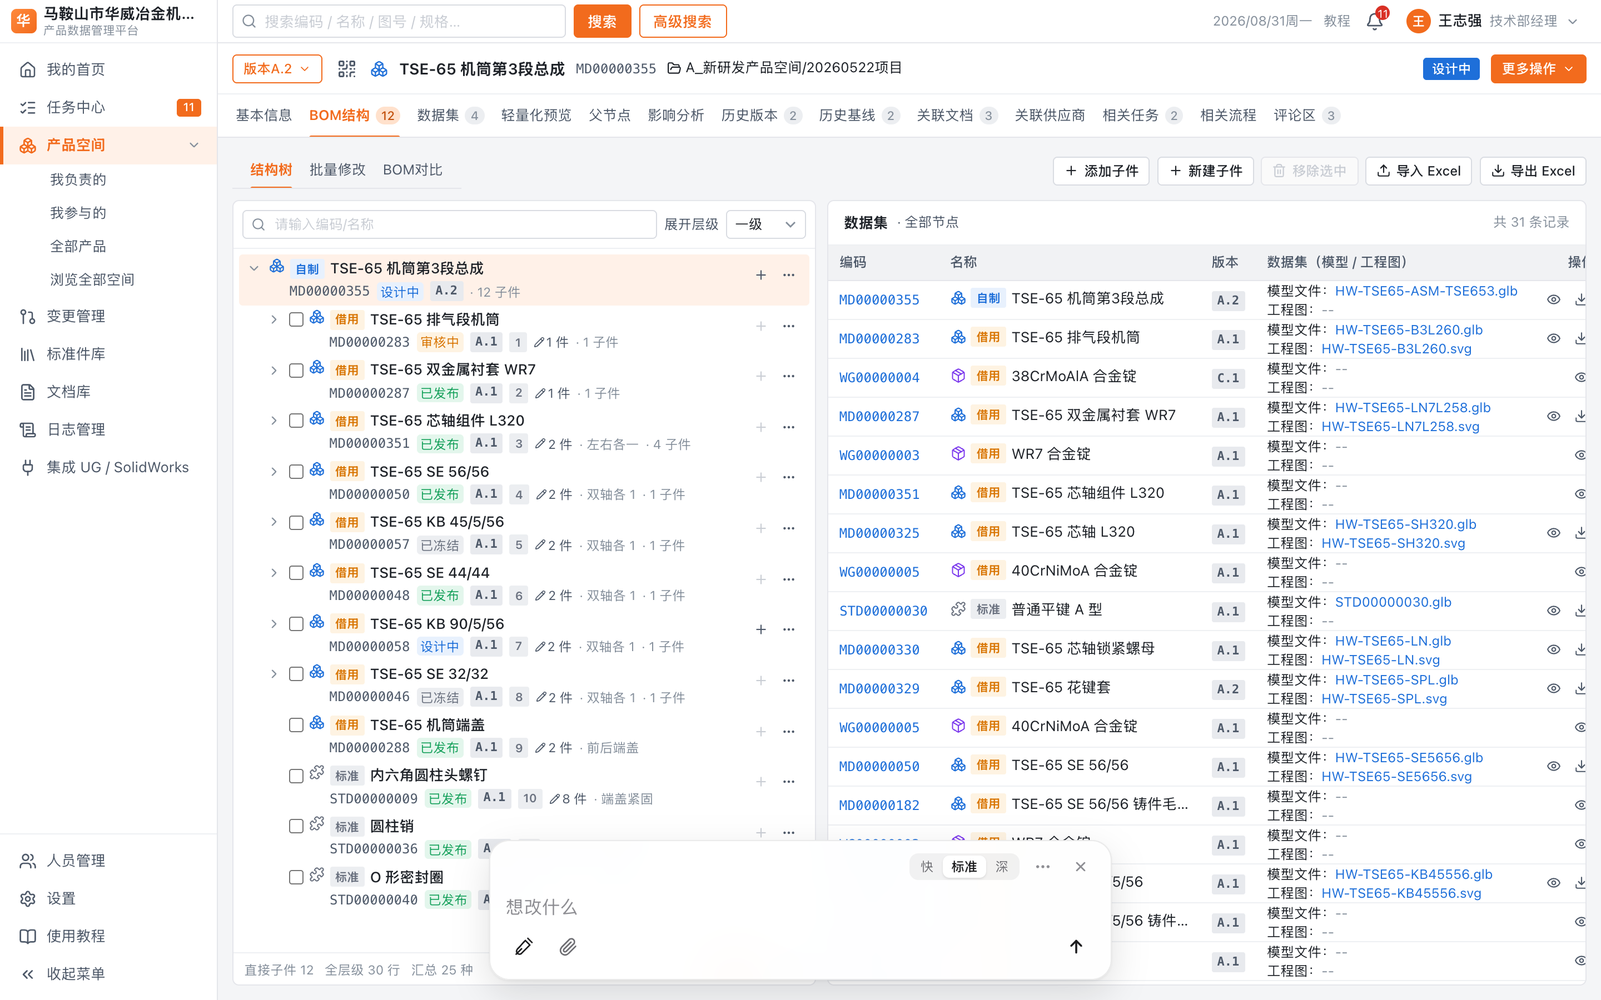Viewport: 1601px width, 1000px height.
Task: Collapse the TSE-65 机筒第3段总成 root node
Action: point(254,268)
